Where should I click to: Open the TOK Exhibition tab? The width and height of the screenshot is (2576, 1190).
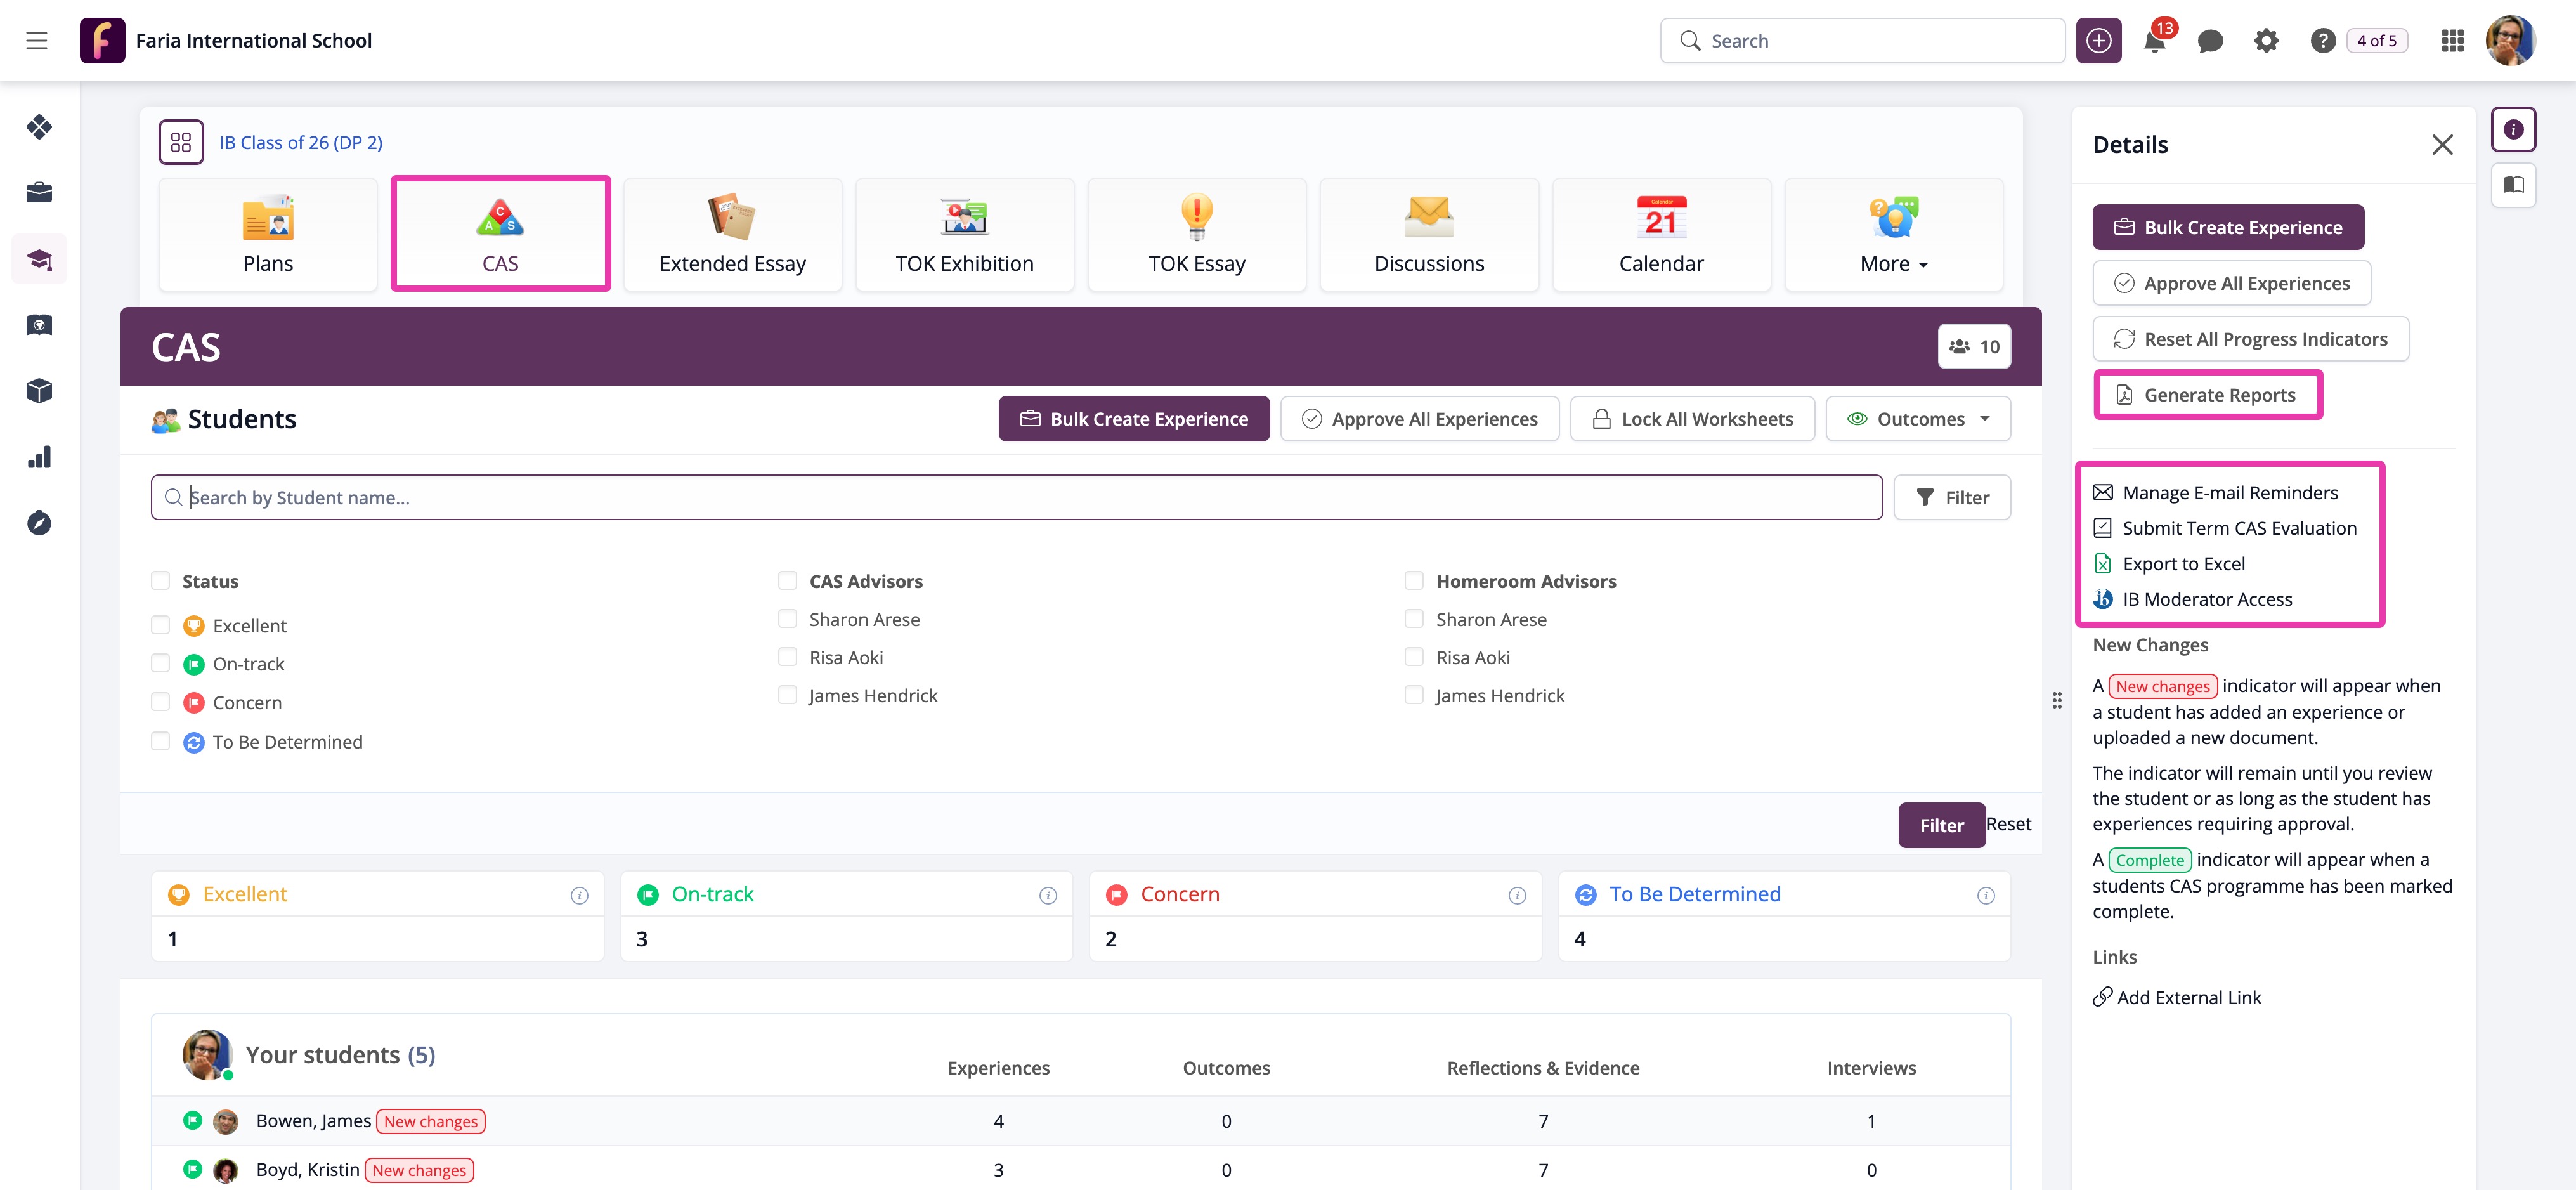[x=964, y=236]
